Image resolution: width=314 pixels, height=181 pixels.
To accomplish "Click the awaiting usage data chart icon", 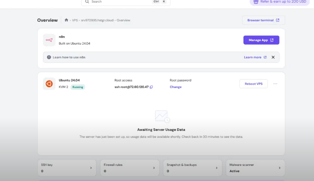I will [x=163, y=116].
